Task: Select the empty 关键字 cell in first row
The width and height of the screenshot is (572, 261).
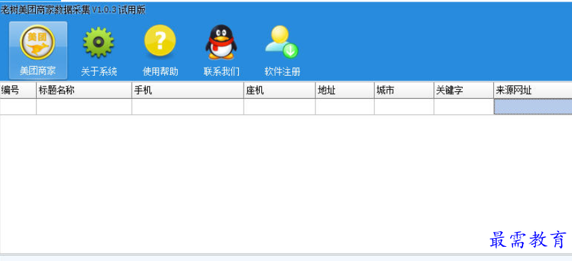Action: [x=463, y=107]
